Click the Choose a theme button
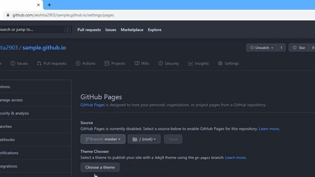The height and width of the screenshot is (177, 315). point(100,167)
